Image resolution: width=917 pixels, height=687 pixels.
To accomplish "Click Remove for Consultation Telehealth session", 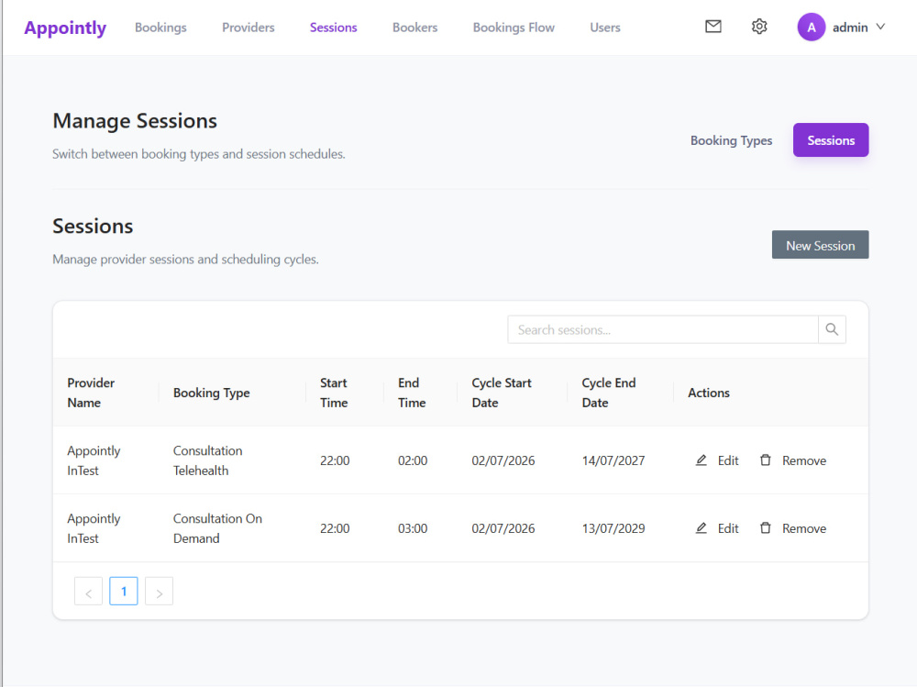I will click(793, 460).
